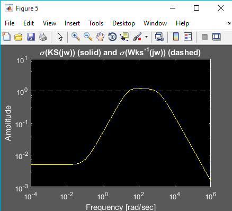Screen dimensions: 232x211
Task: Create a new figure with toolbar icon
Action: click(6, 37)
